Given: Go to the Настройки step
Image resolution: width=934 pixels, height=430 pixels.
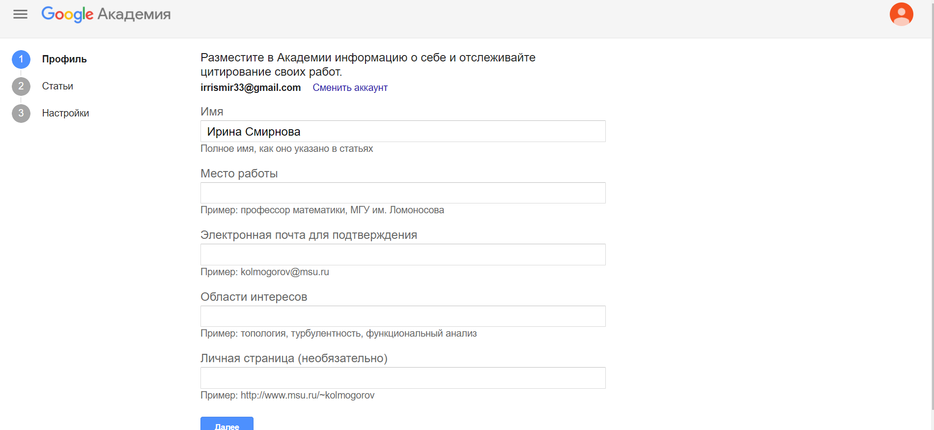Looking at the screenshot, I should click(65, 113).
